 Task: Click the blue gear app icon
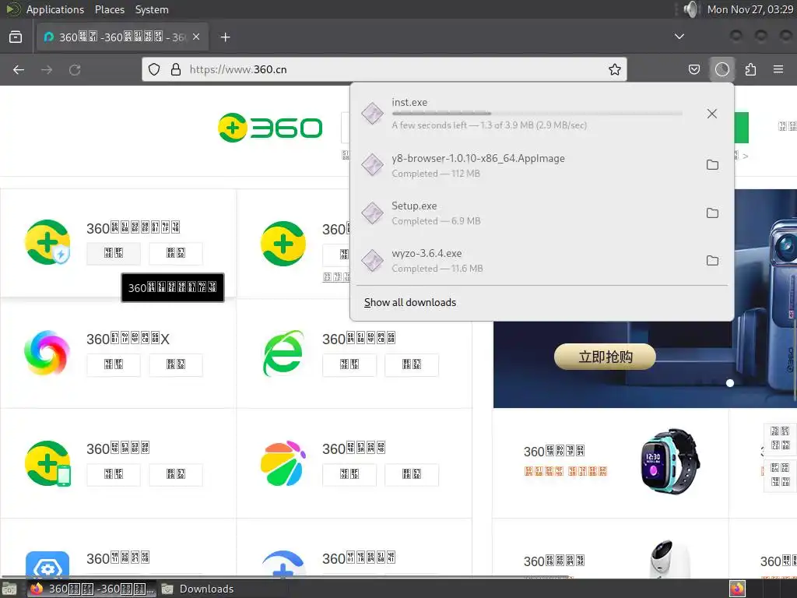[x=47, y=565]
